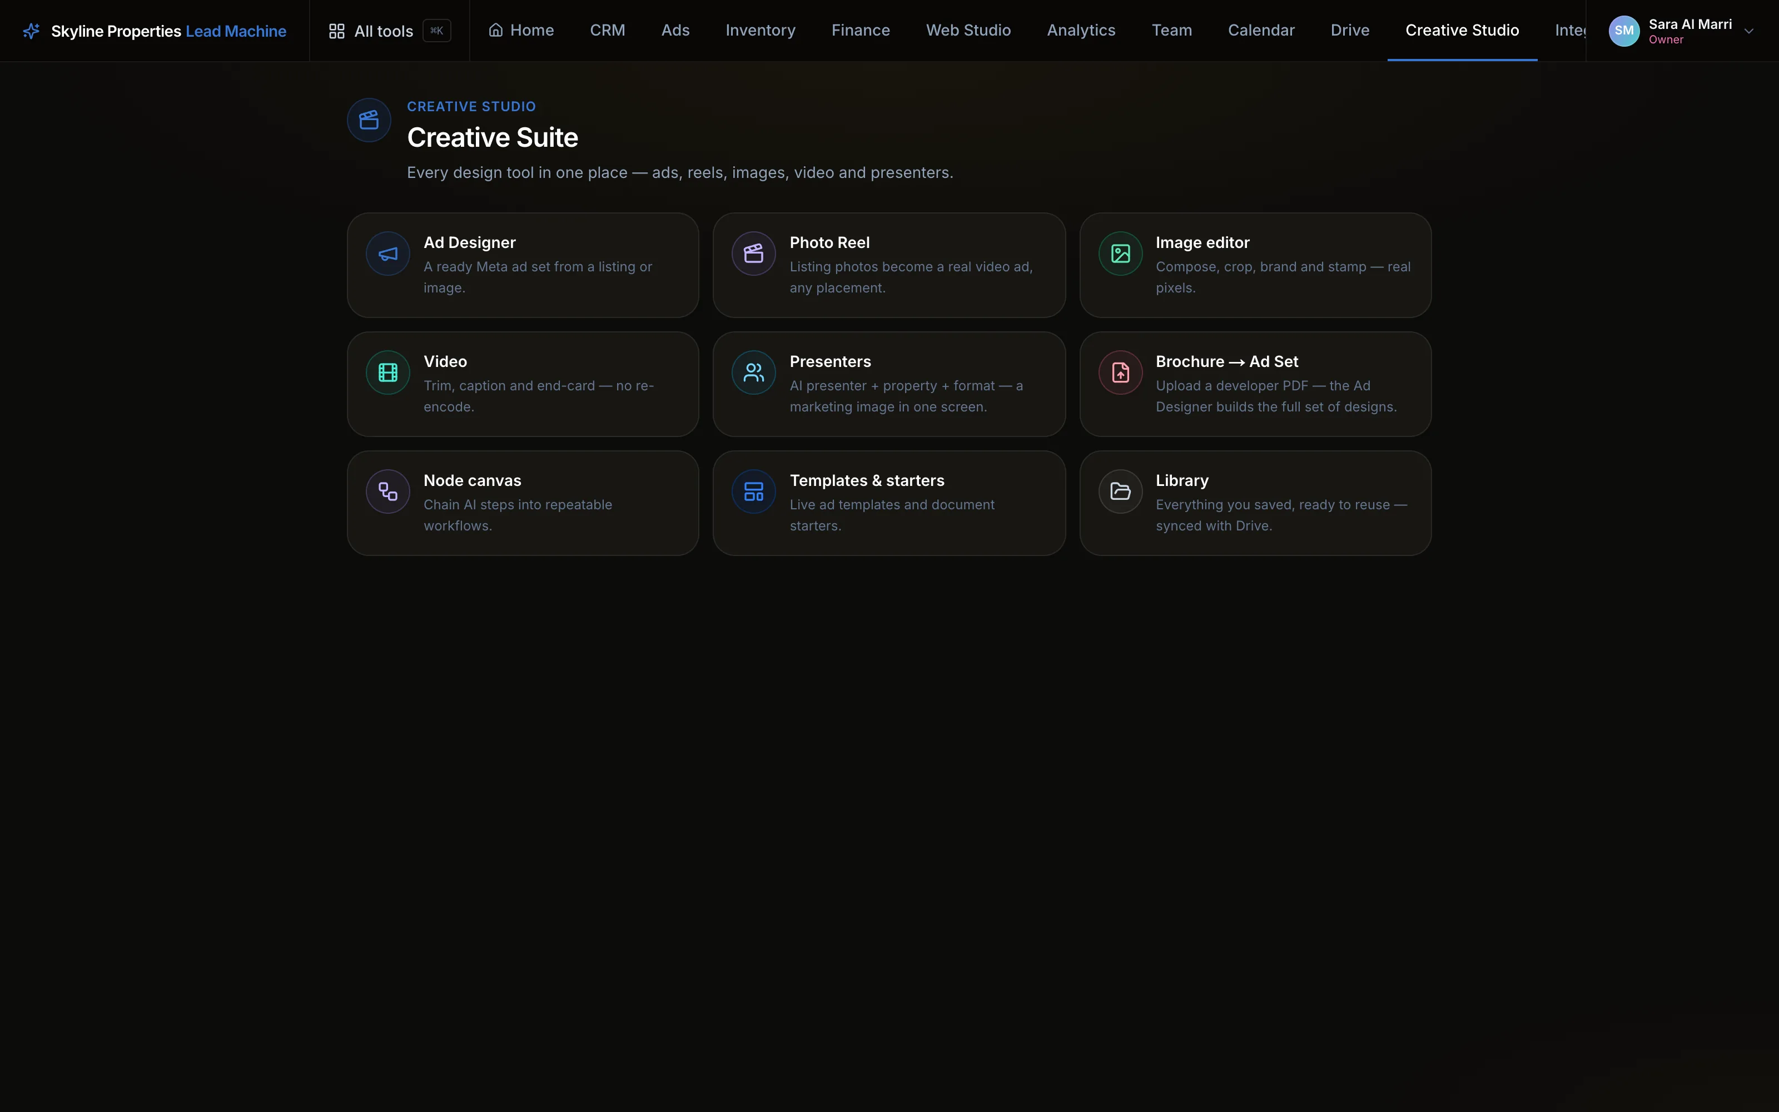
Task: Switch to the Drive tab
Action: pyautogui.click(x=1350, y=30)
